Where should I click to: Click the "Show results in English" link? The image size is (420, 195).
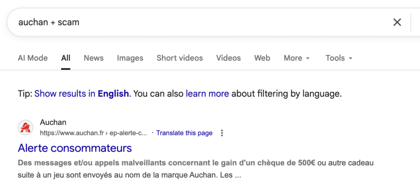(82, 94)
